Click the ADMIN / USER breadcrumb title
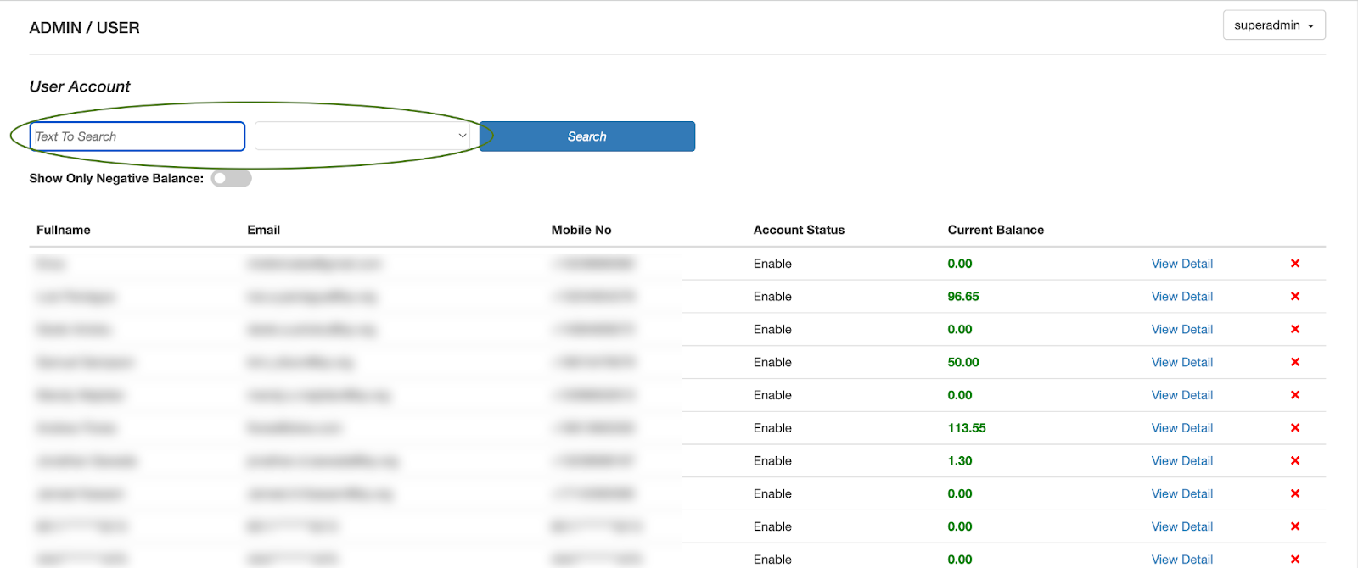Image resolution: width=1358 pixels, height=568 pixels. 85,28
